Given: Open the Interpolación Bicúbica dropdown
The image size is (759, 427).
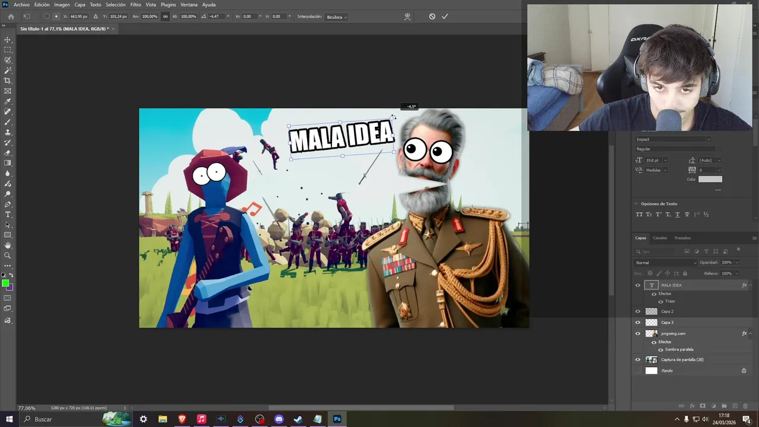Looking at the screenshot, I should pos(337,17).
